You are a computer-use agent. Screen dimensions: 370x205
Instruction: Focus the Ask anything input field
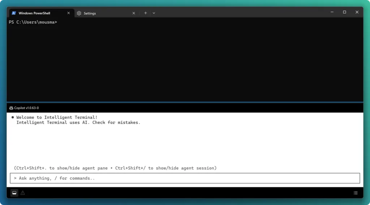[185, 178]
